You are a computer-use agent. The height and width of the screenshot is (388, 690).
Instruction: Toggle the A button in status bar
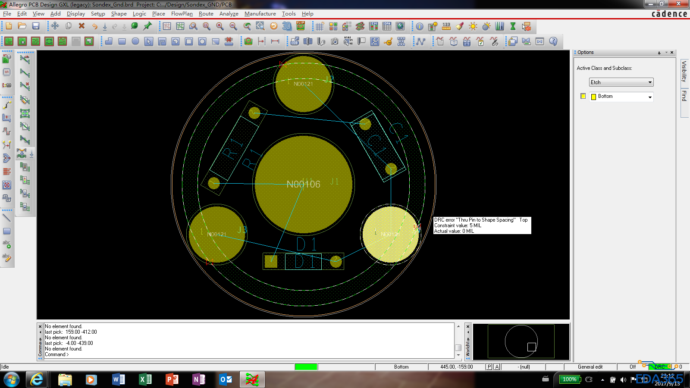tap(497, 367)
